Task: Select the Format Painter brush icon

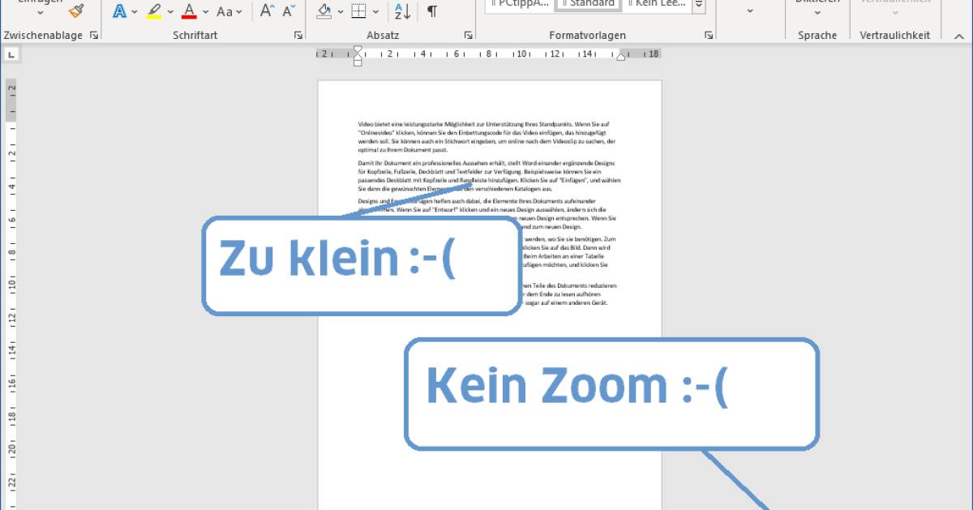Action: tap(77, 11)
